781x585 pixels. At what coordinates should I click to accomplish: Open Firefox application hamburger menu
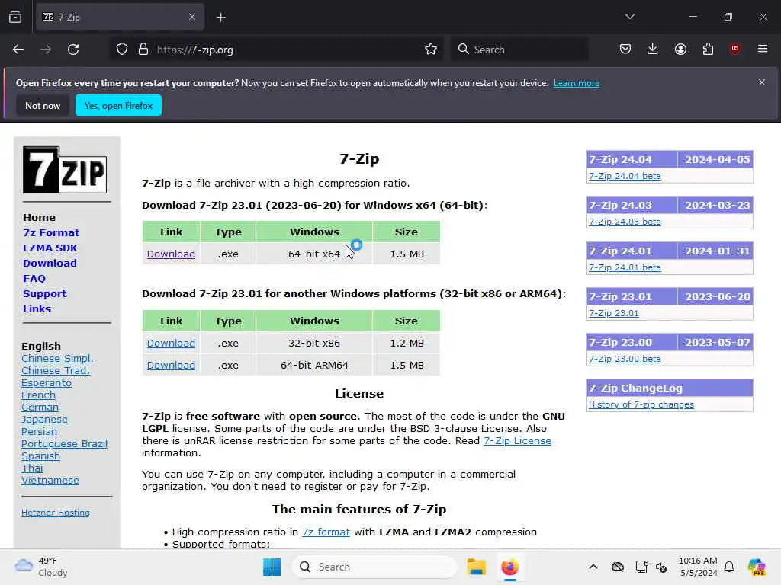pyautogui.click(x=763, y=49)
